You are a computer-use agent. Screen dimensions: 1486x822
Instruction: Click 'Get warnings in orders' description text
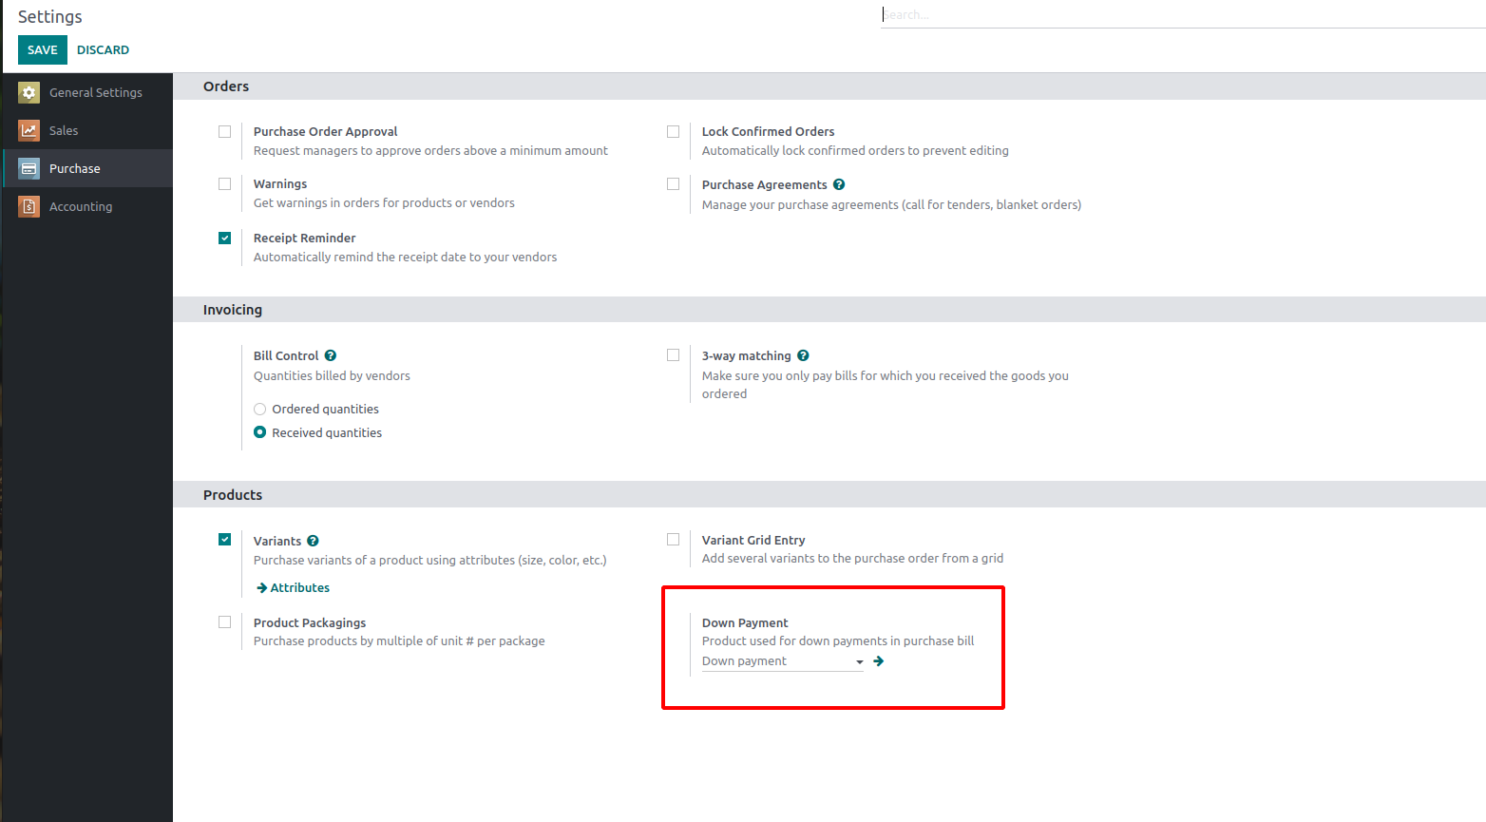point(384,202)
